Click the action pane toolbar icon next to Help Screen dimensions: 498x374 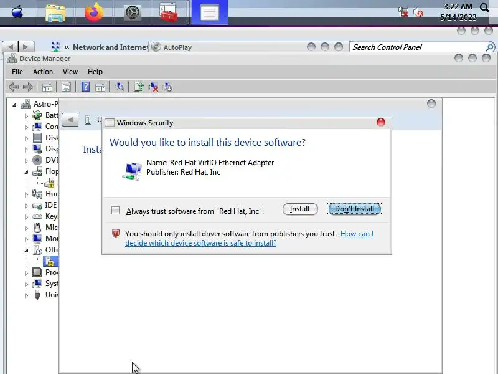click(100, 87)
